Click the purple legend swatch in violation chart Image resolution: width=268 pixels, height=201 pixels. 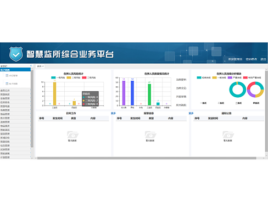pos(230,77)
